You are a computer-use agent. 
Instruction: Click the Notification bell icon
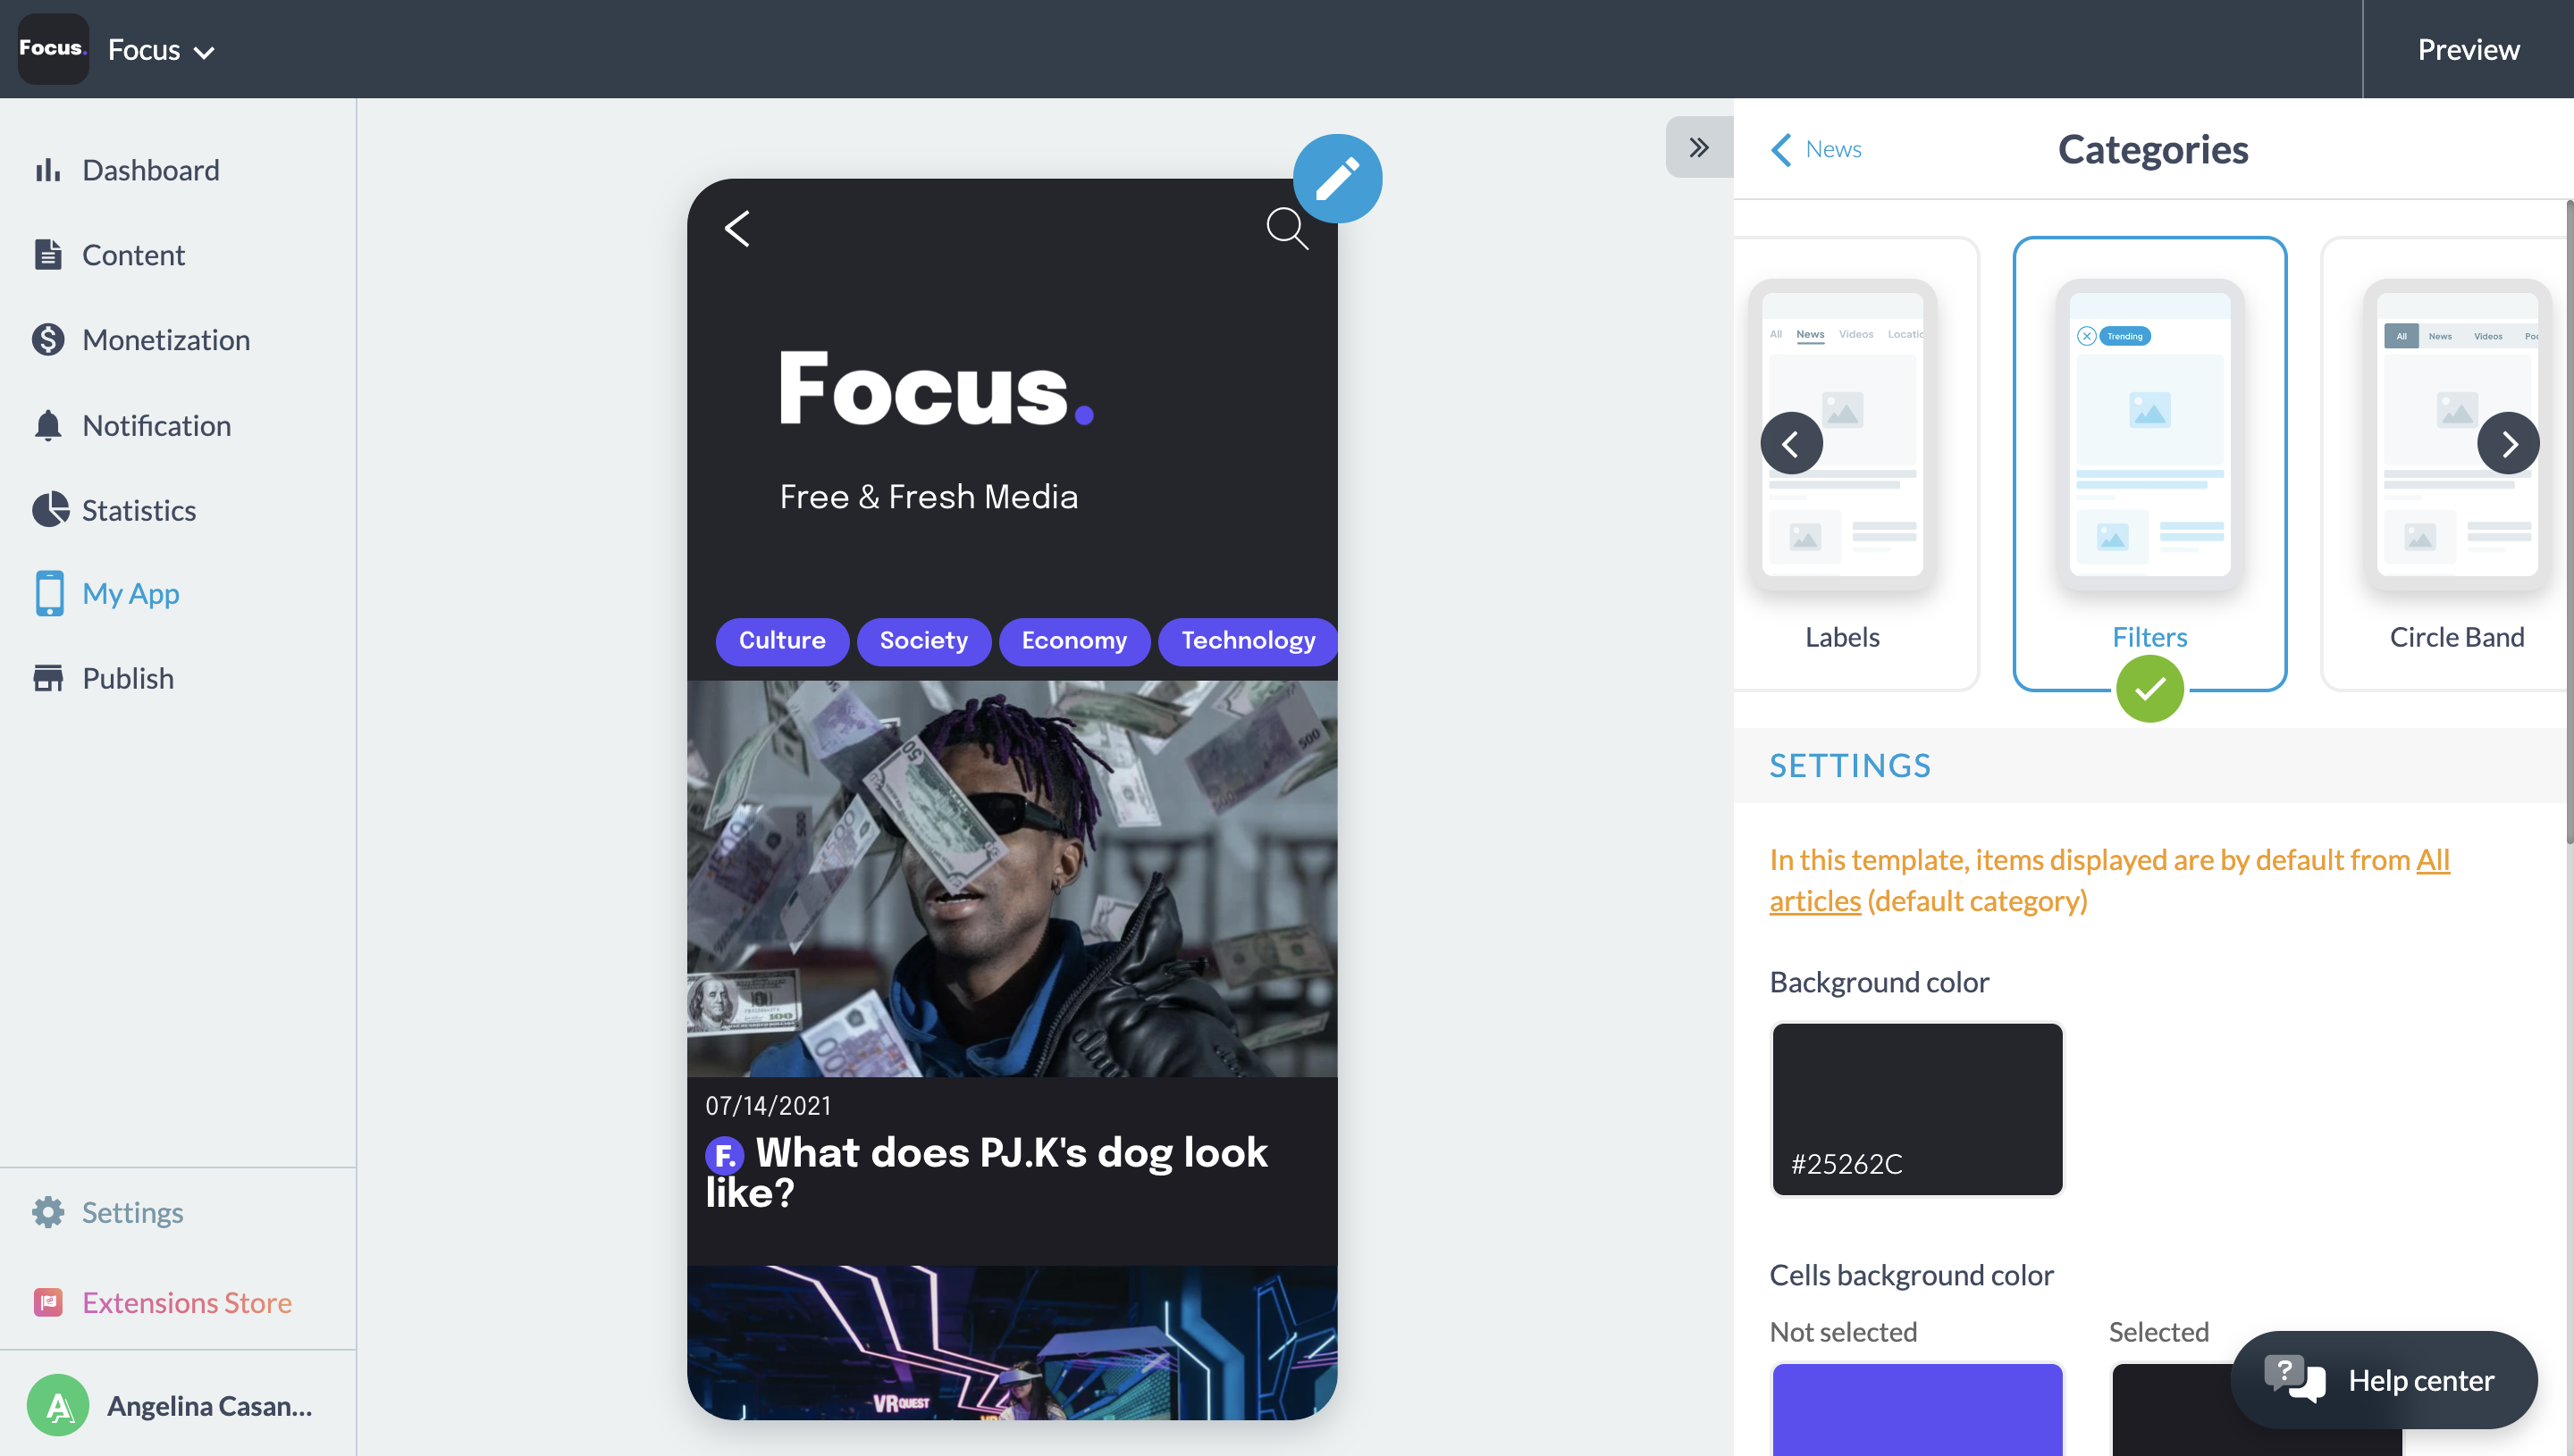(x=47, y=425)
